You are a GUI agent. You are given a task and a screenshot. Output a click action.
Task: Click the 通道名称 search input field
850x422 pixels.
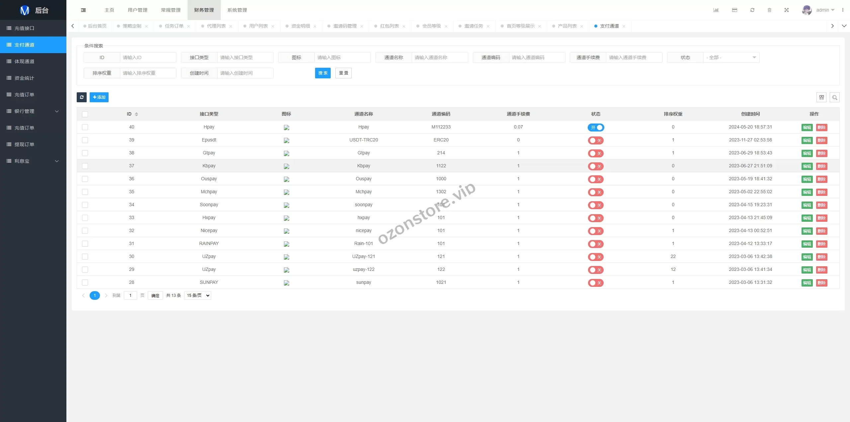tap(439, 57)
